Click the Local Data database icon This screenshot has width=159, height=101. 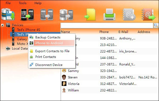coord(8,49)
